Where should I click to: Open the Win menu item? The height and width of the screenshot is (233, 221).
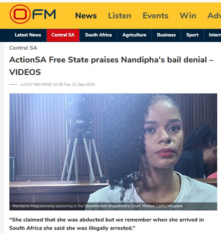pyautogui.click(x=188, y=16)
